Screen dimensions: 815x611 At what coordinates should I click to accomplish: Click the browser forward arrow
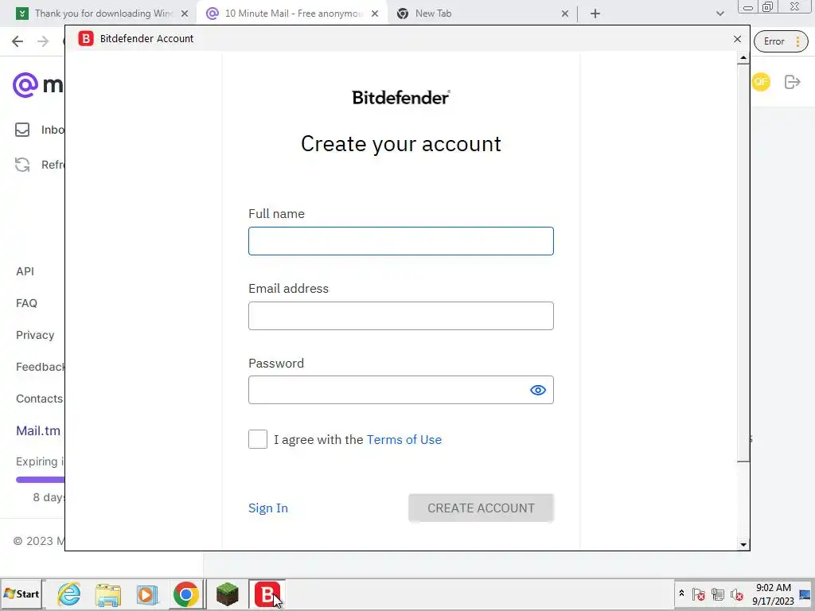pos(43,41)
